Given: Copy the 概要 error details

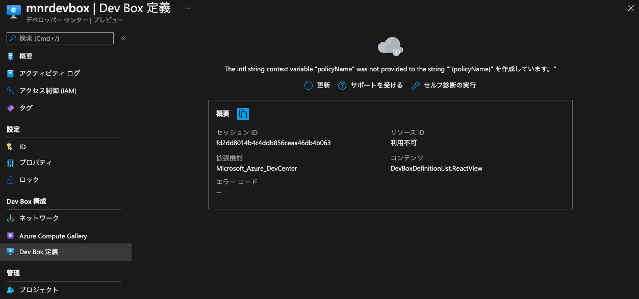Looking at the screenshot, I should pyautogui.click(x=243, y=114).
